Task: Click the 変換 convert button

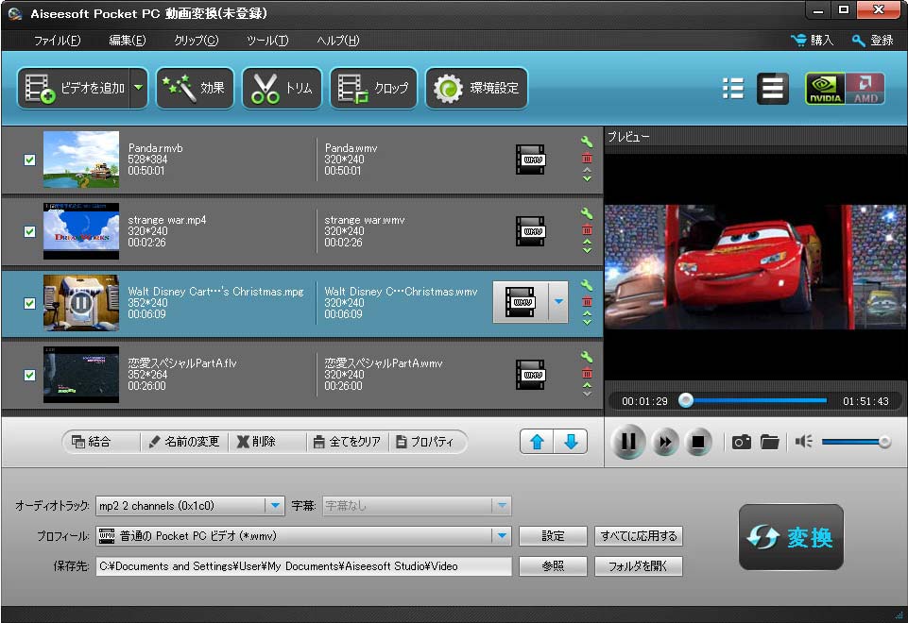Action: pos(791,537)
